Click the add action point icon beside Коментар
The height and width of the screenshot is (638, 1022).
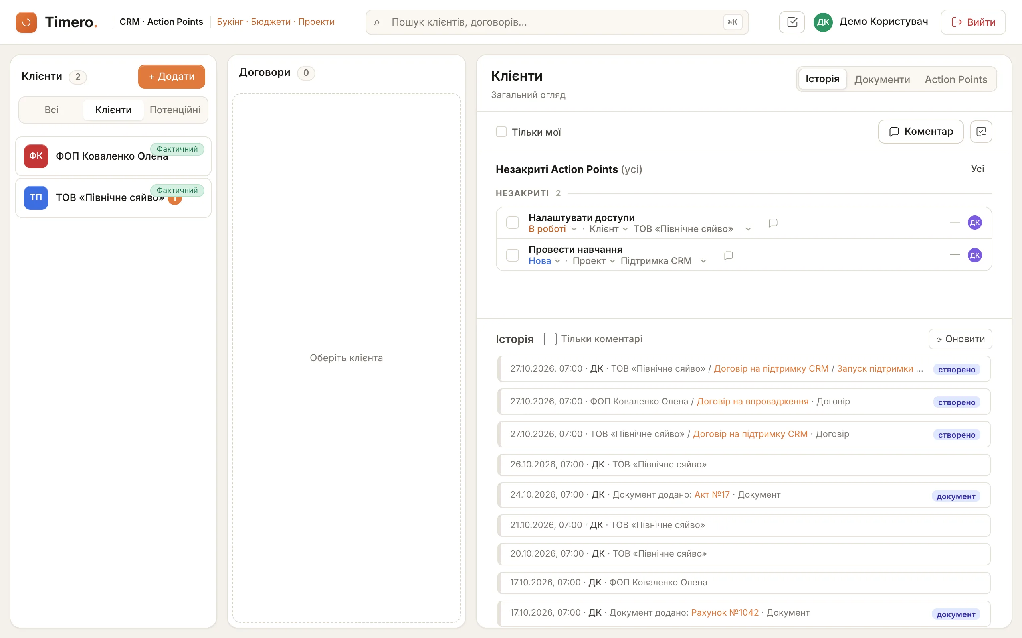point(981,132)
